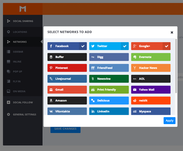The width and height of the screenshot is (183, 151).
Task: Click the Gmail envelope icon
Action: (51, 90)
